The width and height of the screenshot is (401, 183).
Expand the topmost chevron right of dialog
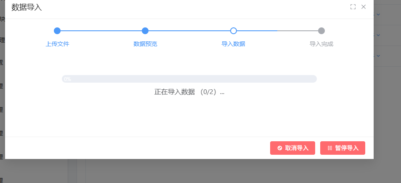point(378,14)
